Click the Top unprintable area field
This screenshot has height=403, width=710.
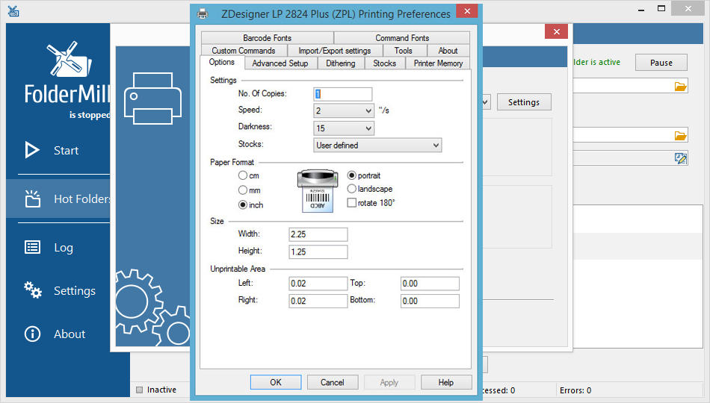point(430,284)
